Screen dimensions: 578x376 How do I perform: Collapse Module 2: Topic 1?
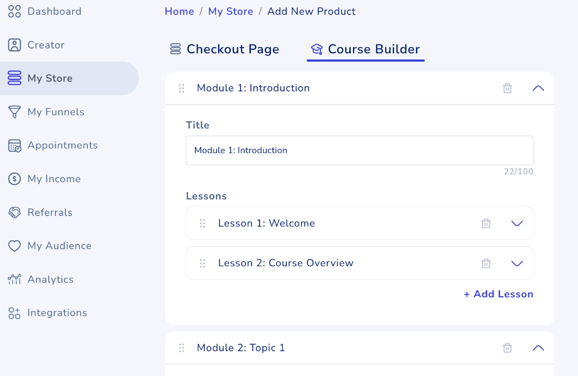[538, 347]
